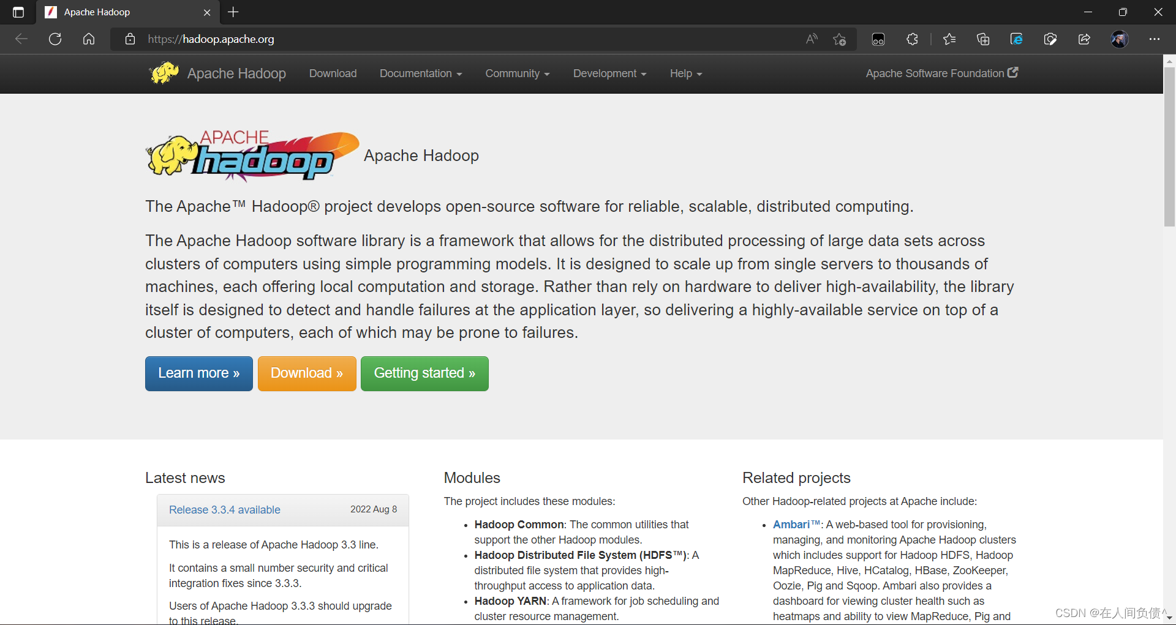
Task: Close the Apache Hadoop tab
Action: point(207,12)
